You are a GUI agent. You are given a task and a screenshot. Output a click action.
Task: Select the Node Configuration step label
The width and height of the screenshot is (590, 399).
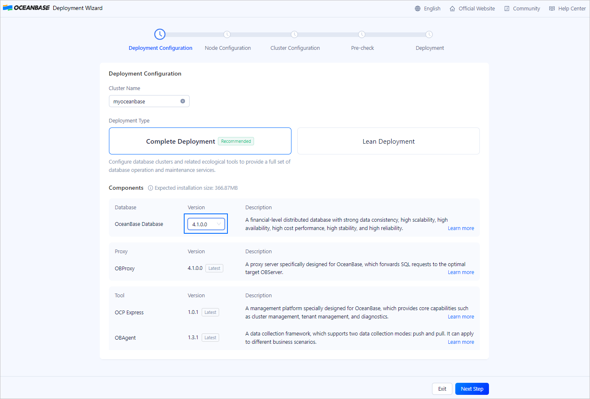[228, 48]
